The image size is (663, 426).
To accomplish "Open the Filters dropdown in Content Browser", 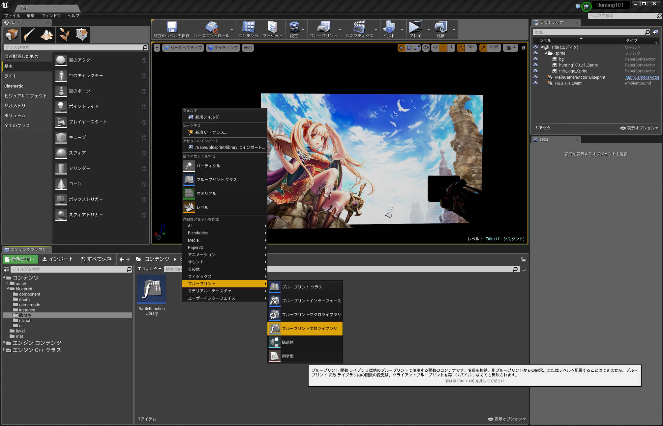I will 149,269.
